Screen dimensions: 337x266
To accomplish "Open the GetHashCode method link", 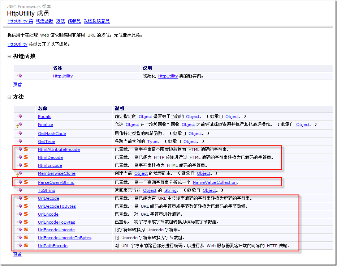I will (52, 134).
